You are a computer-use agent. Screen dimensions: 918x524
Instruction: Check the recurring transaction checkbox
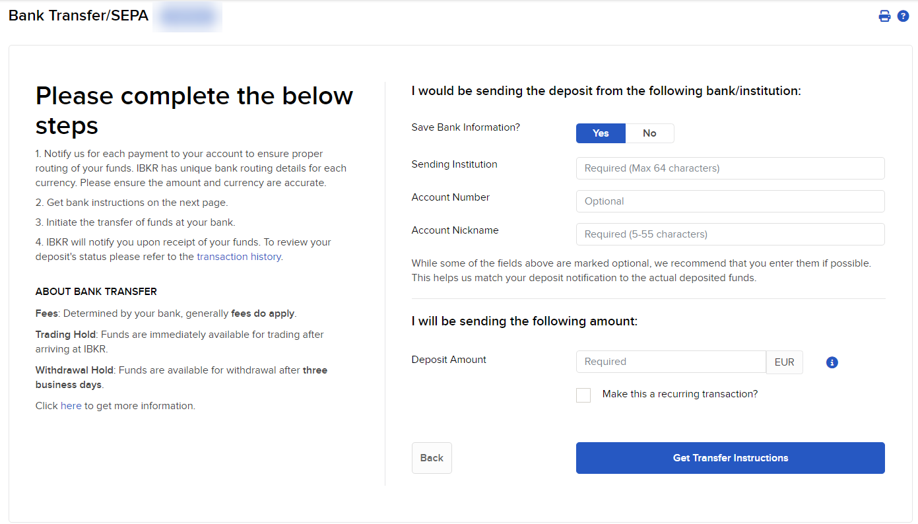(x=583, y=395)
